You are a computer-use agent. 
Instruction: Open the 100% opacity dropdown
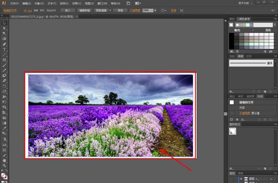pyautogui.click(x=155, y=10)
